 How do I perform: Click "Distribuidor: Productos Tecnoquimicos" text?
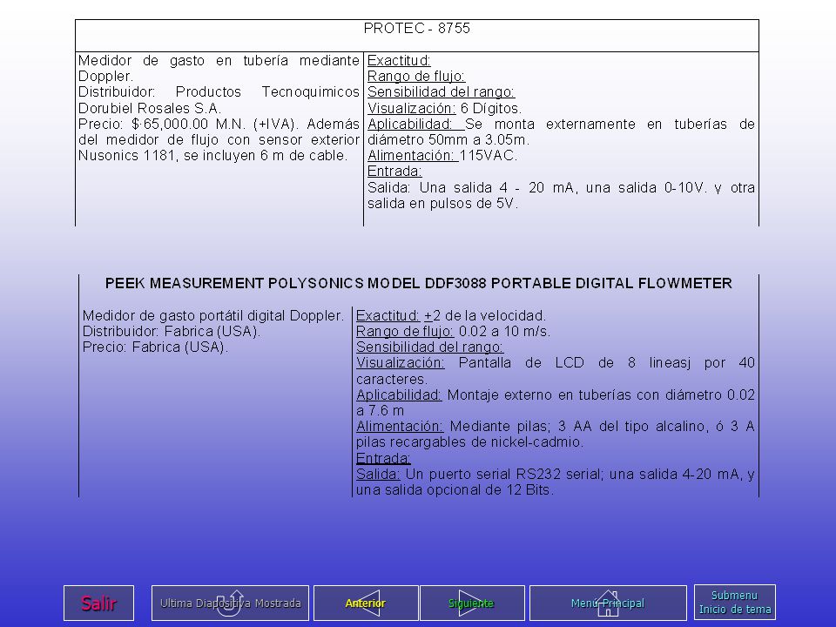pyautogui.click(x=219, y=91)
